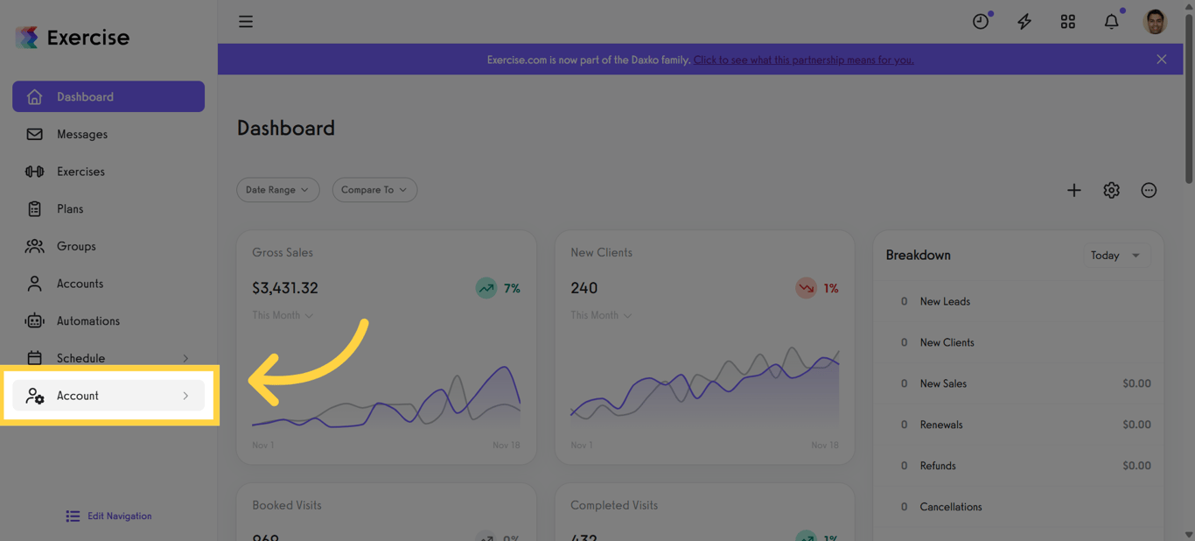Go to Dashboard in sidebar
Screen dimensions: 1195x541
click(108, 96)
